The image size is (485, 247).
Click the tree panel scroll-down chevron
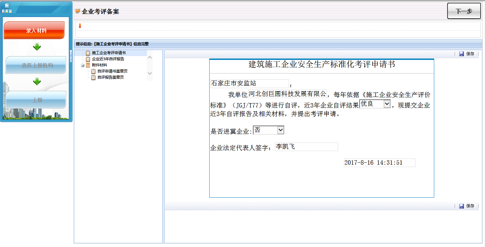[150, 73]
